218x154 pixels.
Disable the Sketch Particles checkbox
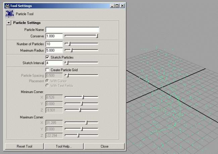(47, 57)
